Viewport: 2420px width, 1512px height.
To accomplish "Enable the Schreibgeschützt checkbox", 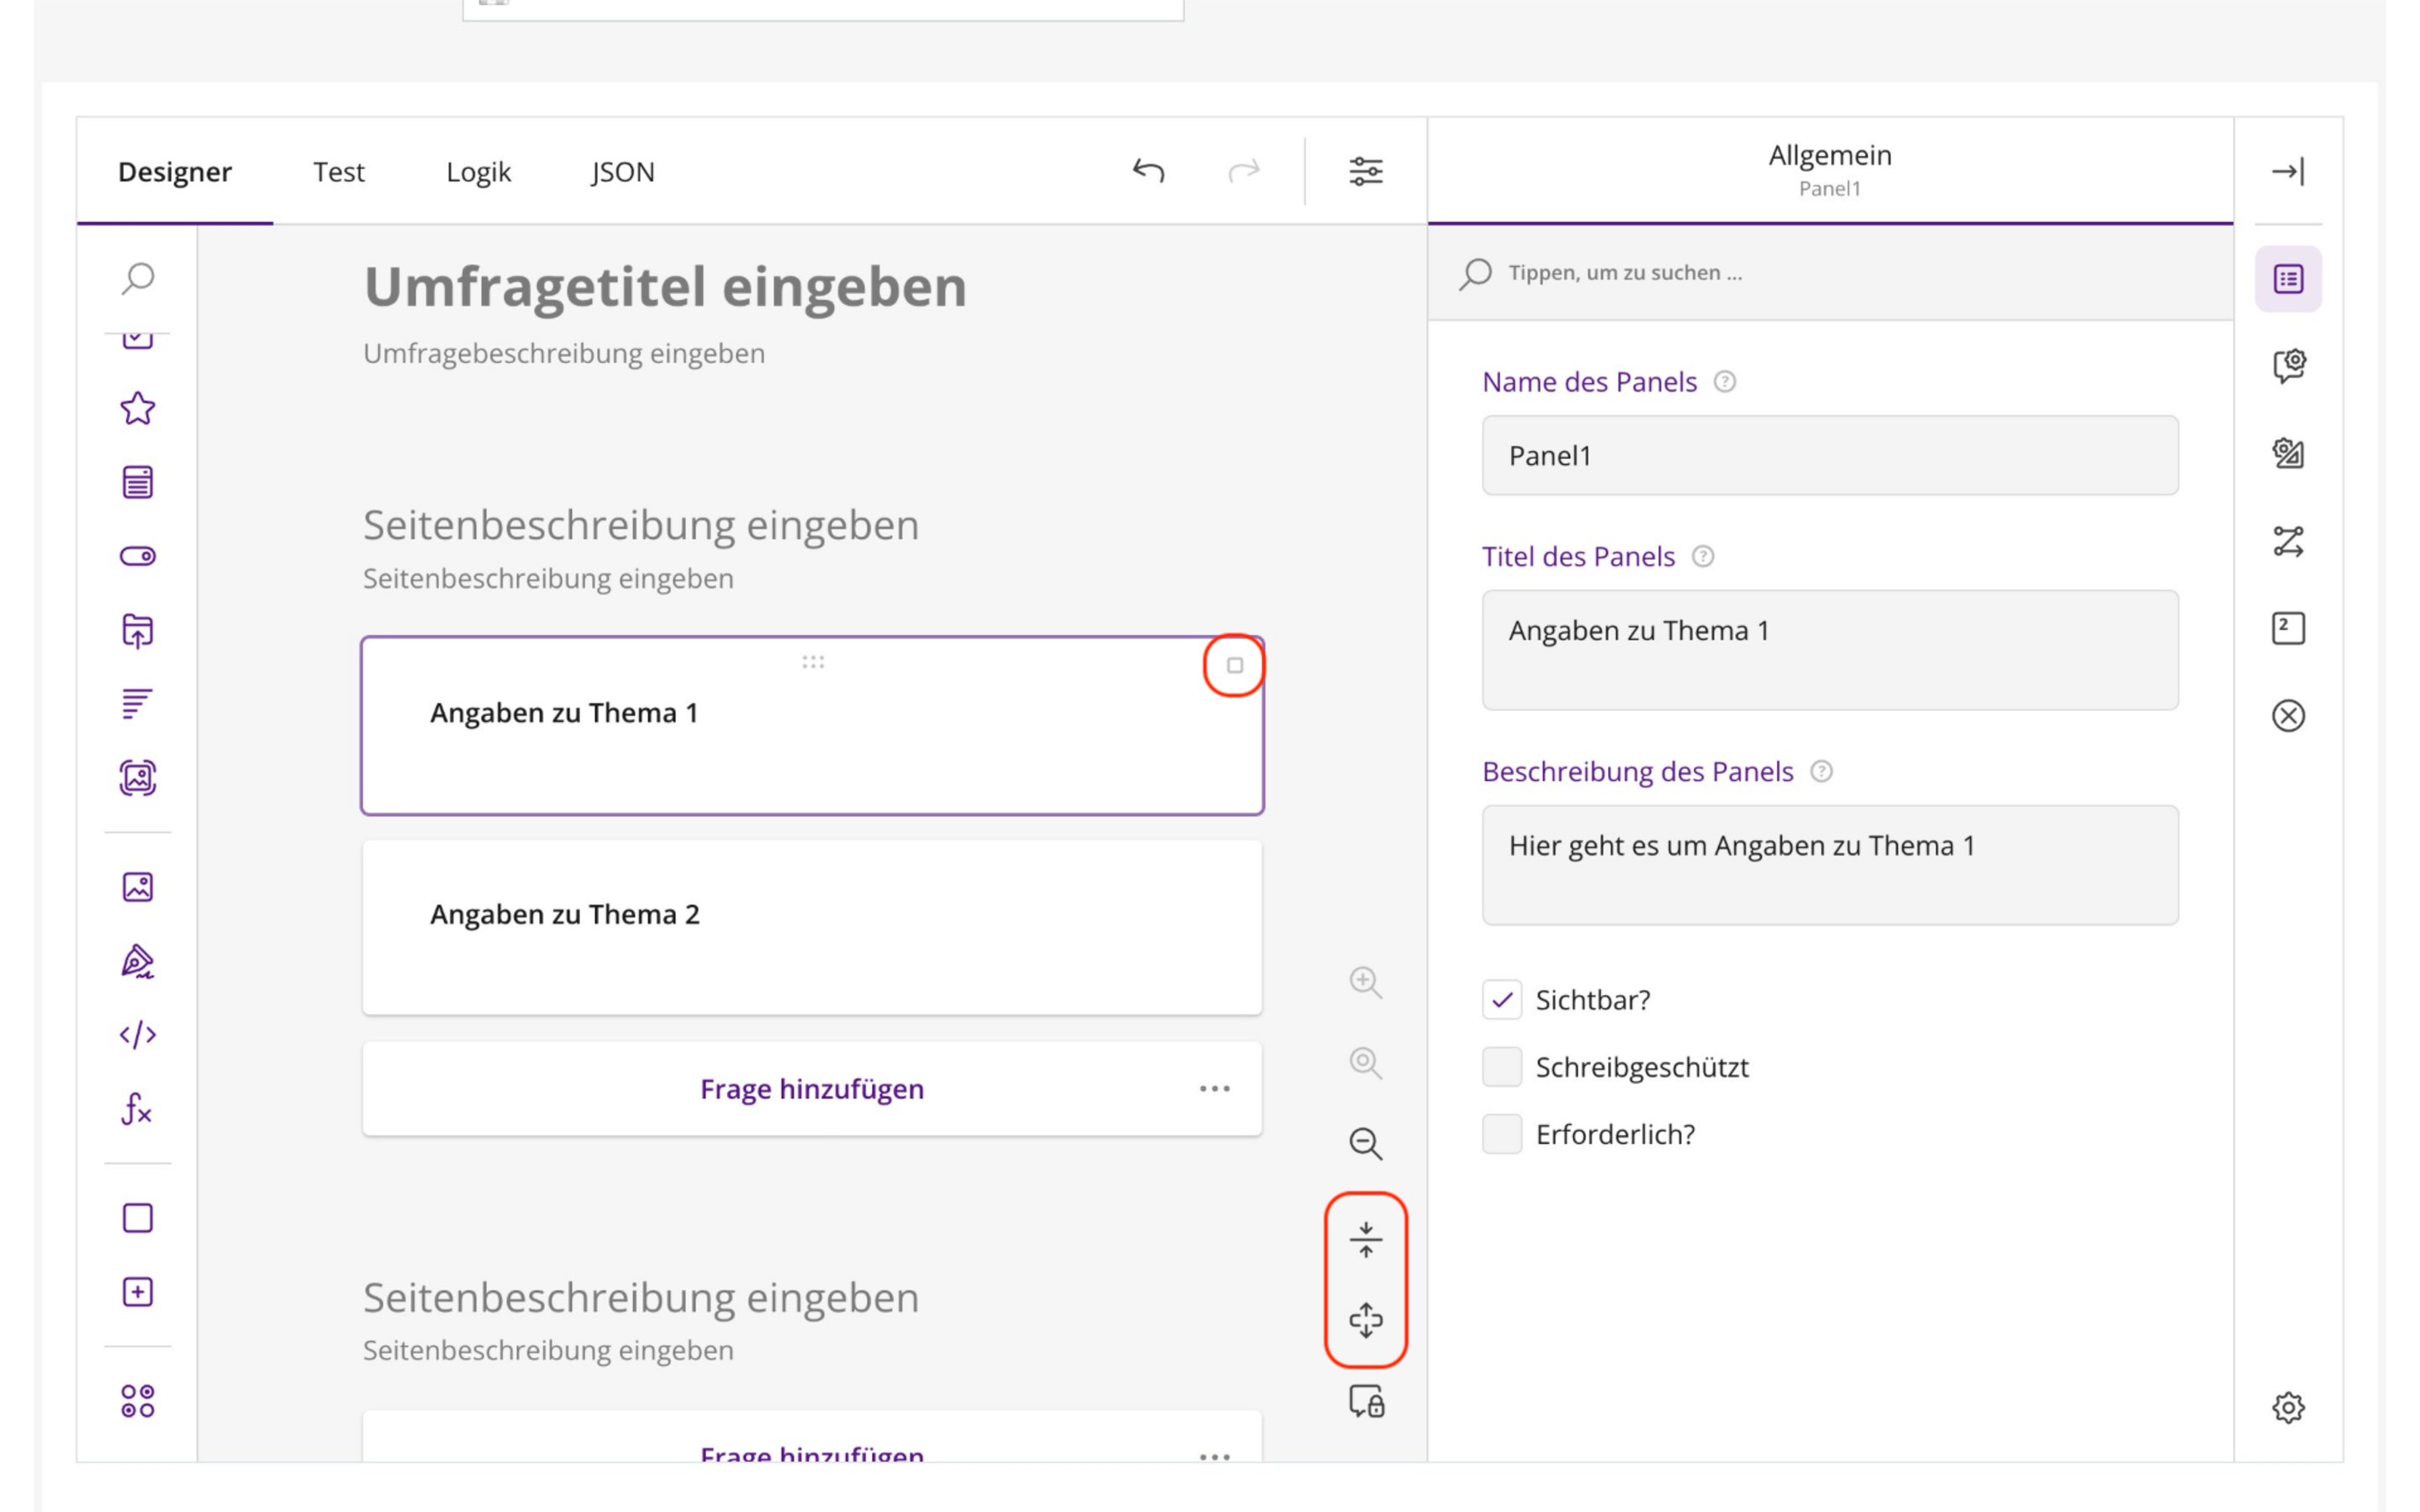I will [1501, 1066].
